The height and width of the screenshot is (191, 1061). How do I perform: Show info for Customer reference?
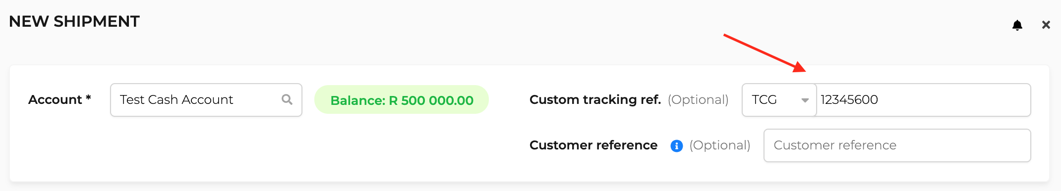[676, 145]
